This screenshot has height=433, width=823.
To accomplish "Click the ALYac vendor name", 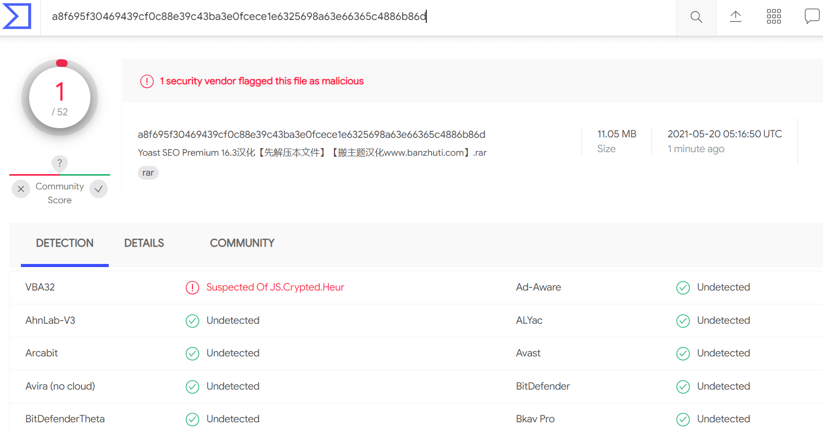I will 529,320.
